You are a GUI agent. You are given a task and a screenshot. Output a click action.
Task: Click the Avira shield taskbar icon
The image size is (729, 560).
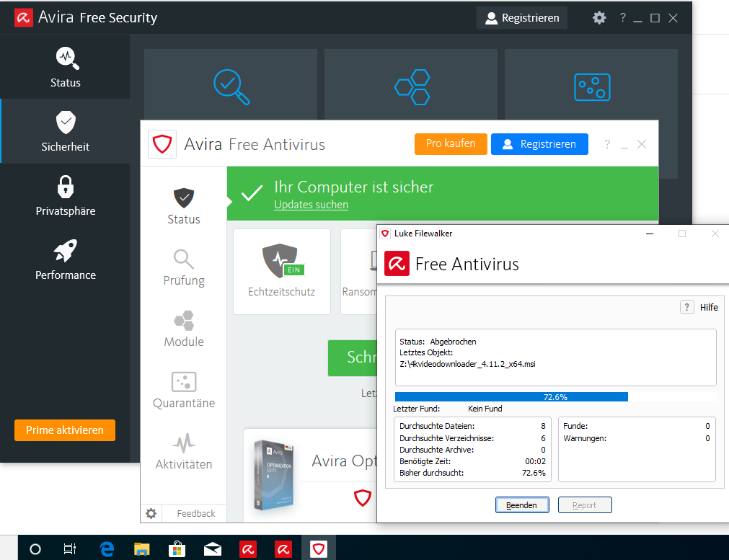[x=319, y=549]
